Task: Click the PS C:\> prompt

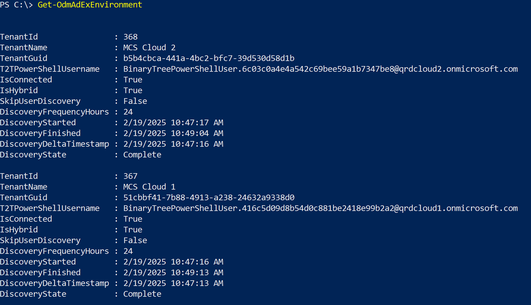Action: pos(16,5)
